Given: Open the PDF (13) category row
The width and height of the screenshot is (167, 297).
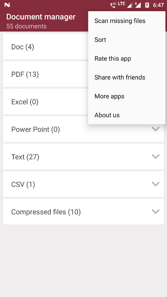Looking at the screenshot, I should (46, 74).
